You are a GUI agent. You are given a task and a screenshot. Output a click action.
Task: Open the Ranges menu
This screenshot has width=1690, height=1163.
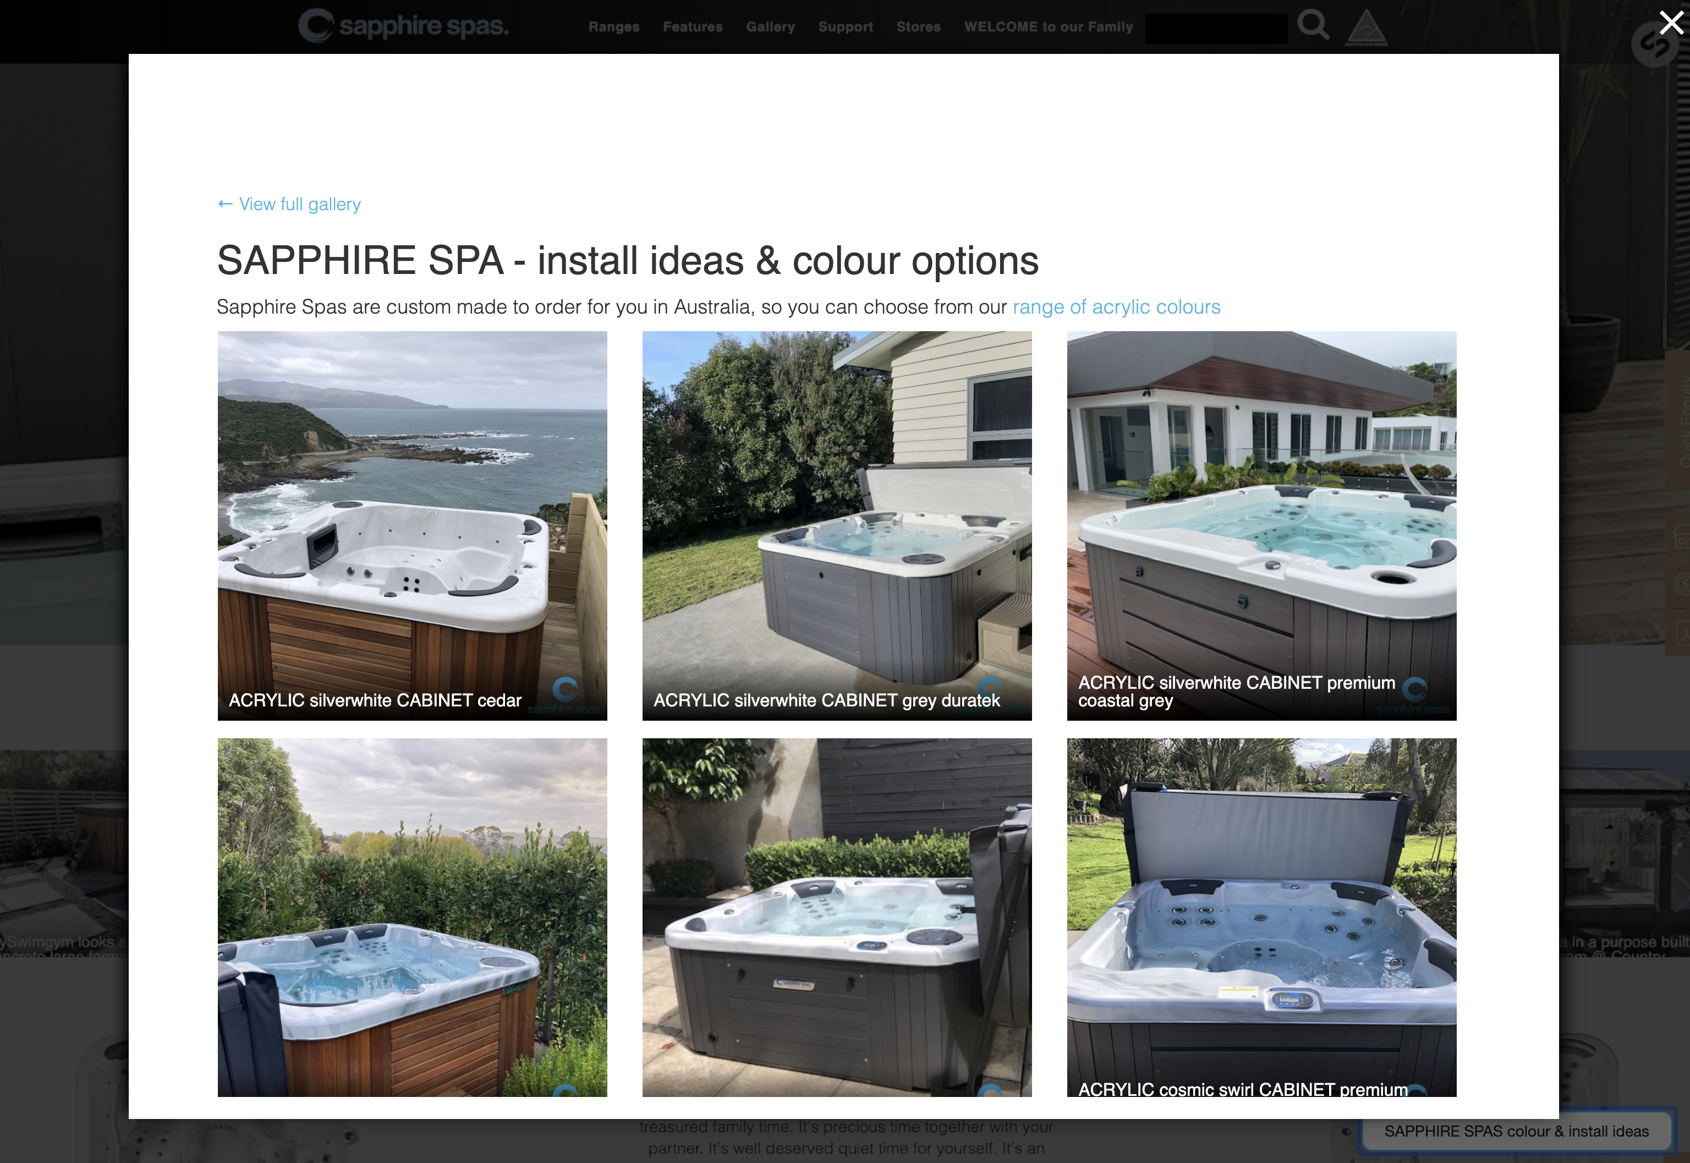click(613, 27)
